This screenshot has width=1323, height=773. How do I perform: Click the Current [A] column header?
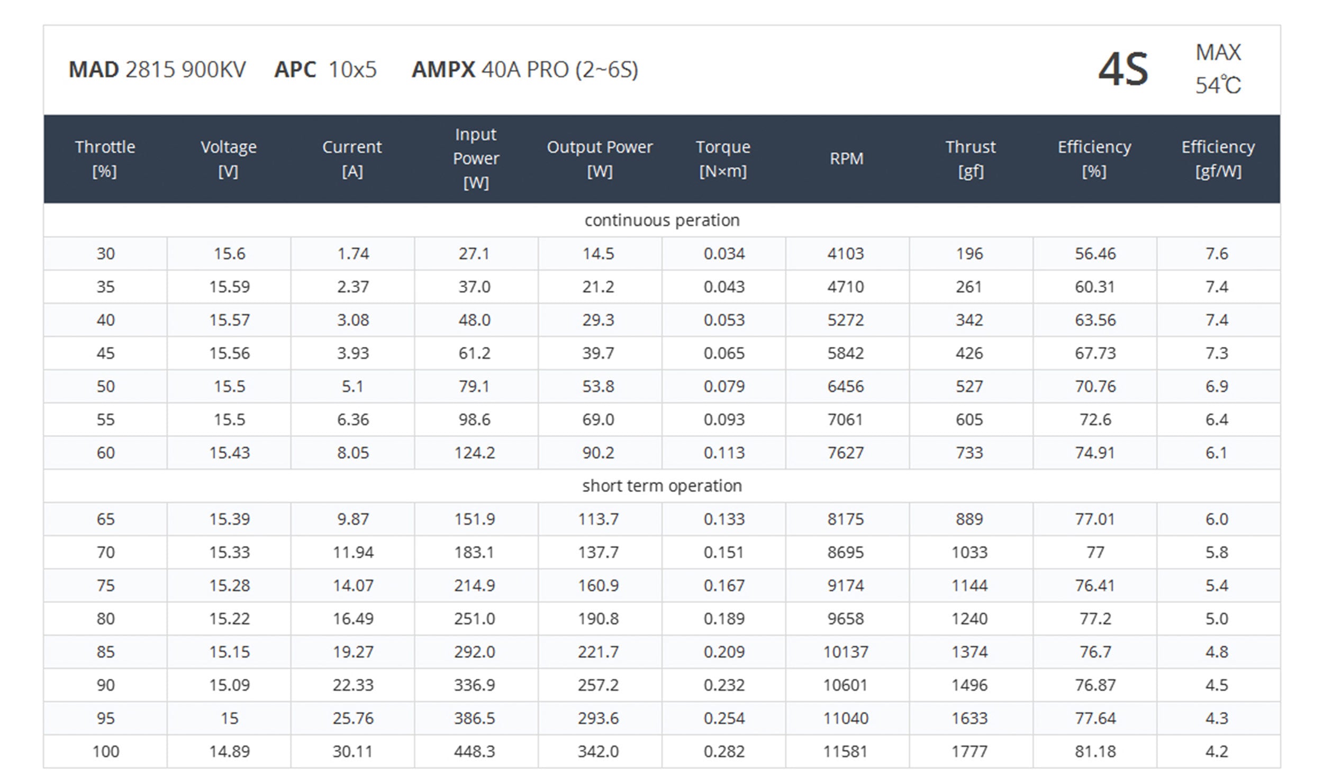[x=352, y=159]
